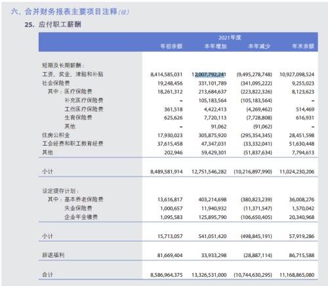Image resolution: width=328 pixels, height=286 pixels.
Task: Click the value 36,008,276
Action: click(302, 199)
